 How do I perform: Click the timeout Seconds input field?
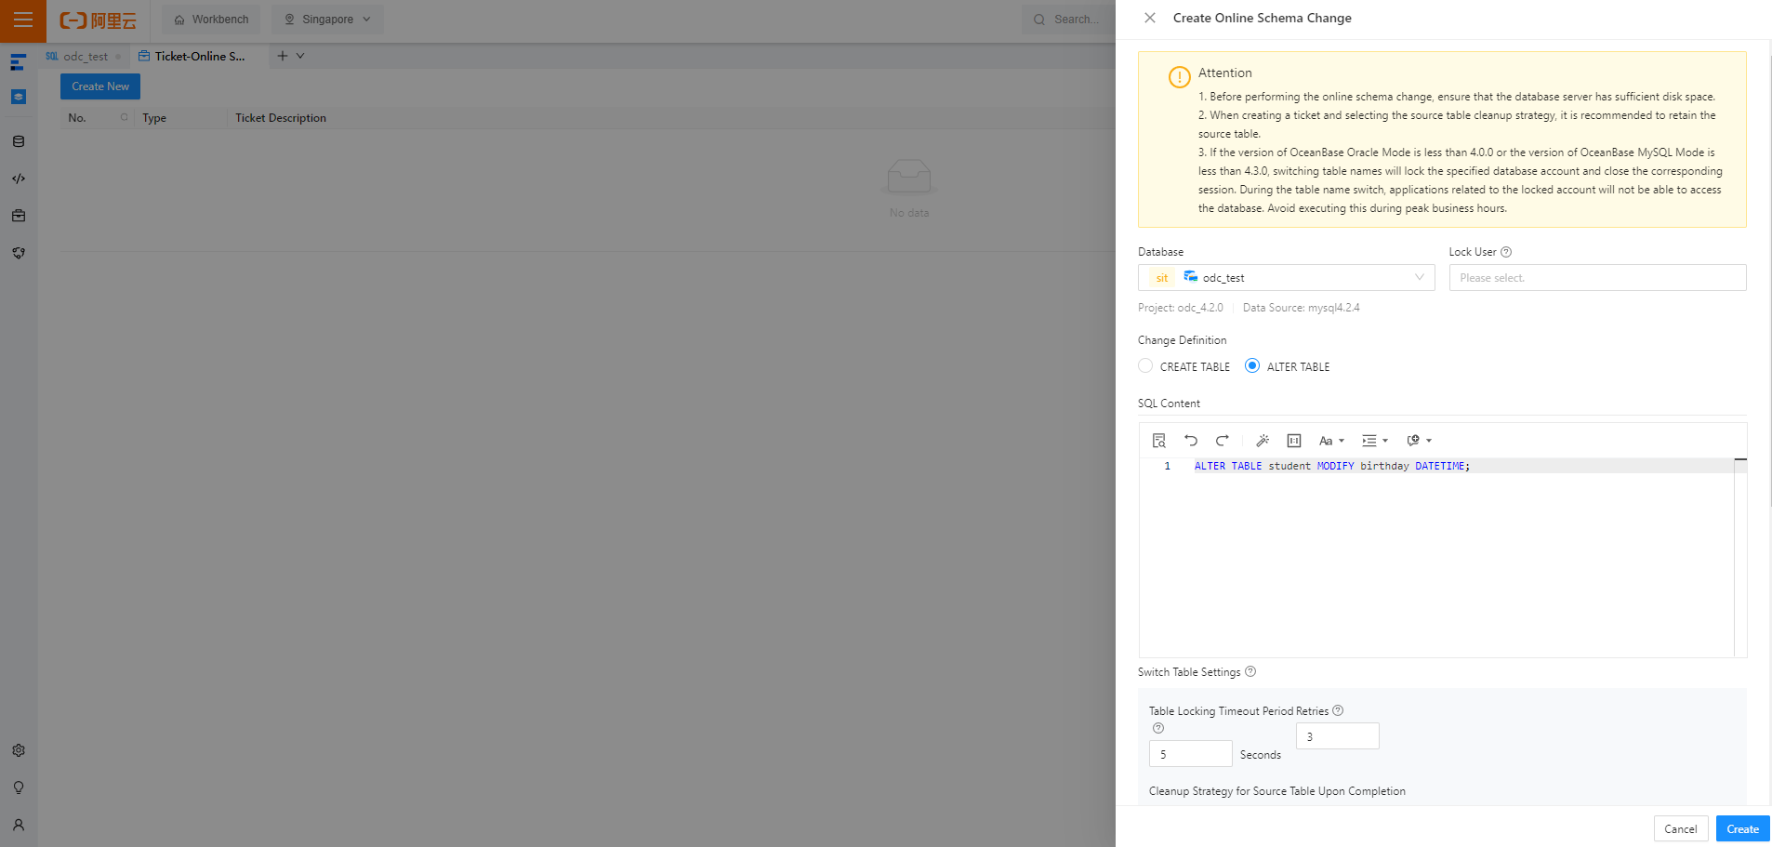(1190, 753)
